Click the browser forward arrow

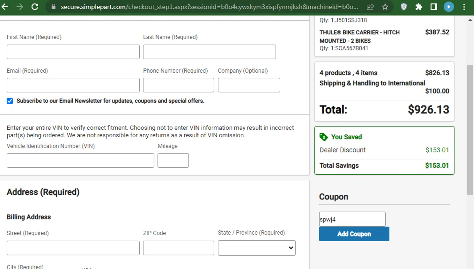20,7
